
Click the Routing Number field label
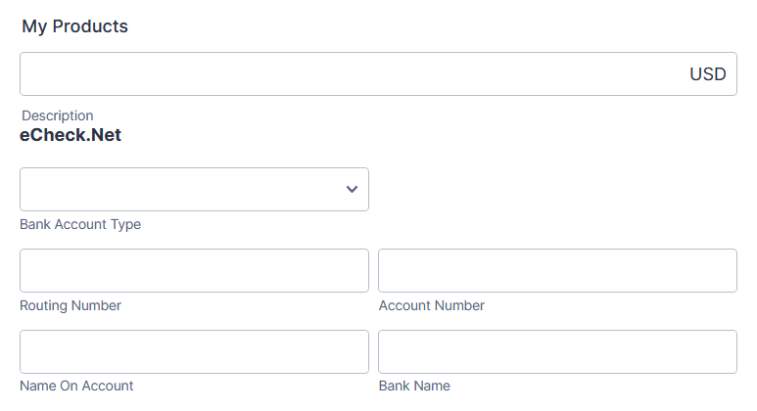(71, 305)
